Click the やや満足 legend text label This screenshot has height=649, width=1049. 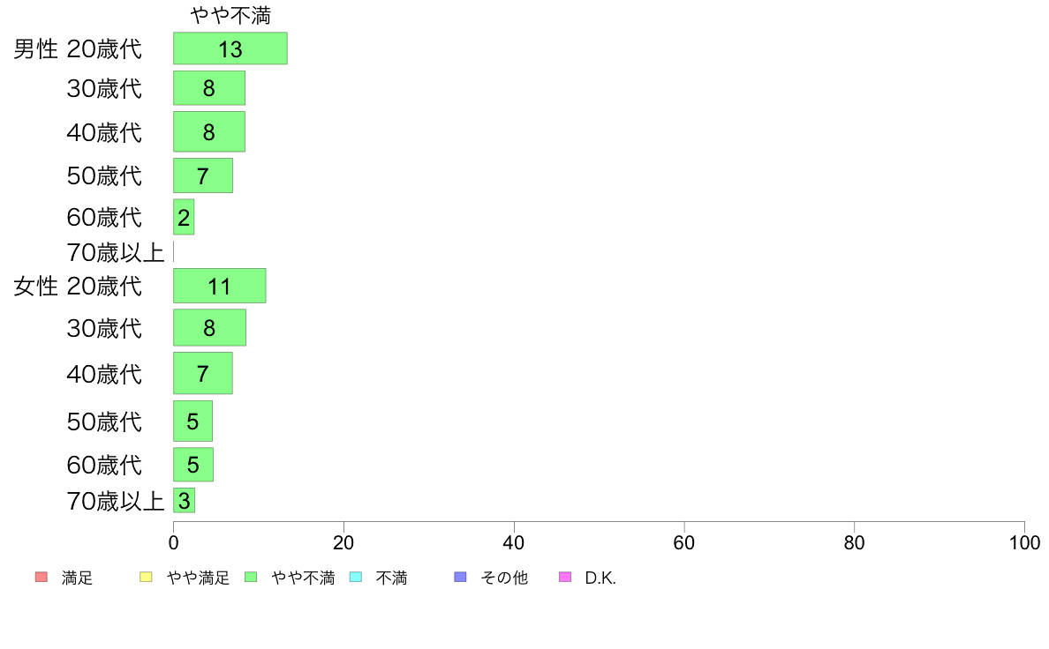198,578
